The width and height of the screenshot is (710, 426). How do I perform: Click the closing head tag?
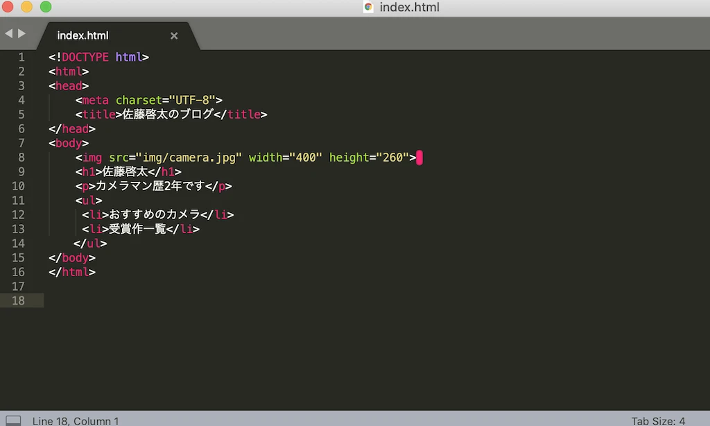point(72,129)
